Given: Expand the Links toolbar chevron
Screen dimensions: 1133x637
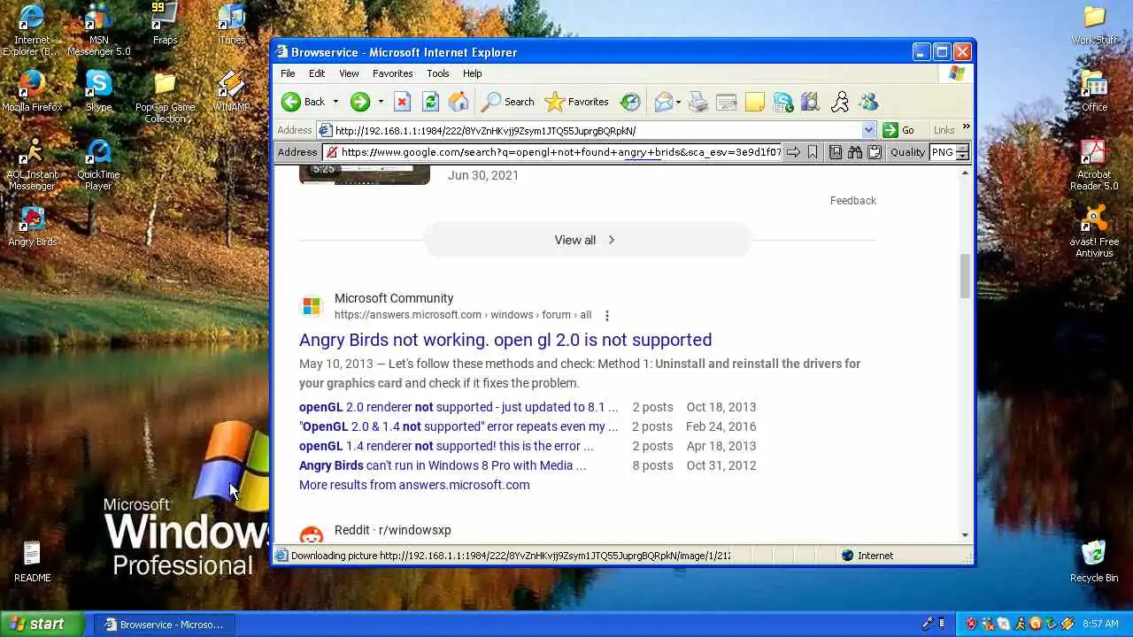Looking at the screenshot, I should pos(966,127).
